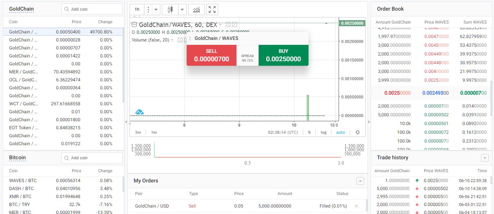Click the Add coin field in the Bitcoin panel
Image resolution: width=494 pixels, height=214 pixels.
pyautogui.click(x=92, y=158)
